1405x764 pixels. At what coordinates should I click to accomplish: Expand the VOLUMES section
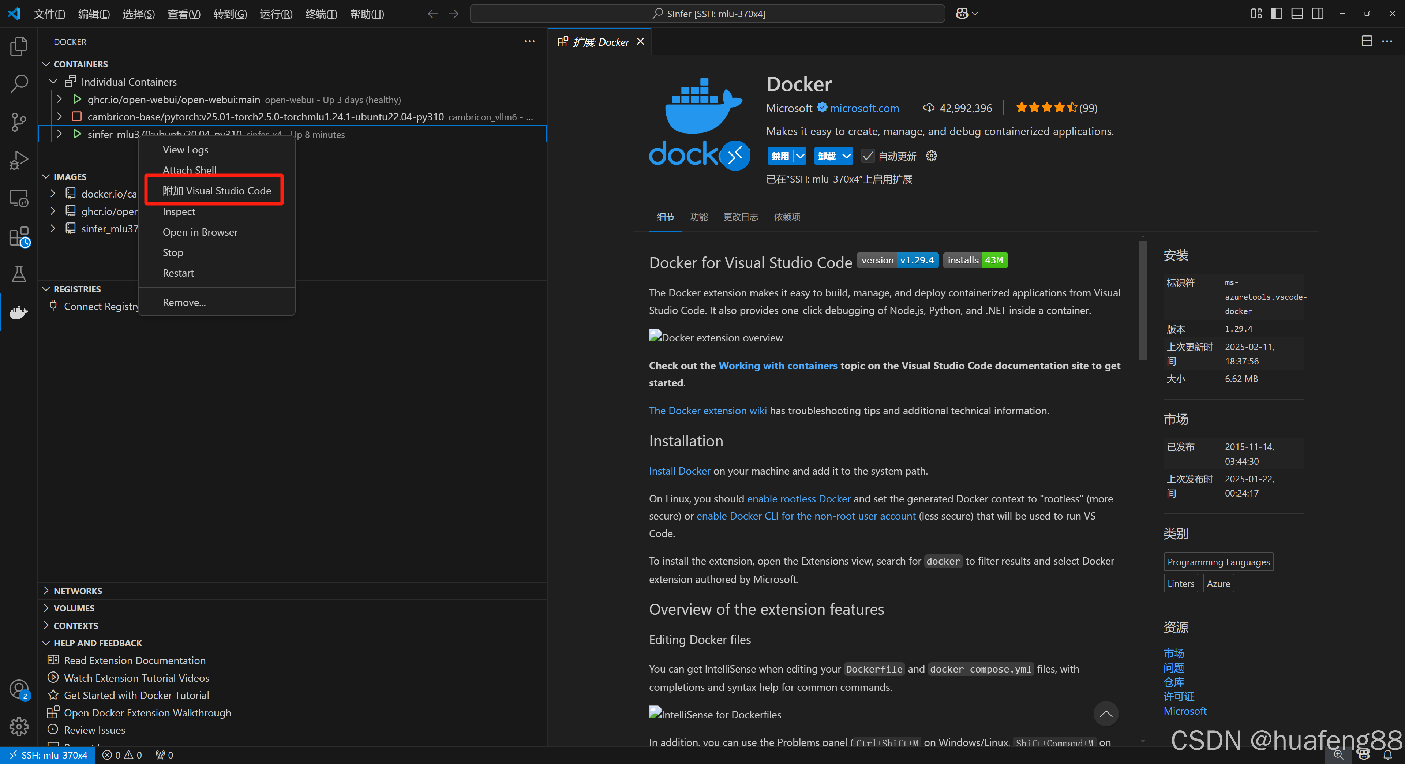point(46,608)
